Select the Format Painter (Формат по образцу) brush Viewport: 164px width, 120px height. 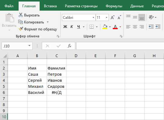click(21, 29)
